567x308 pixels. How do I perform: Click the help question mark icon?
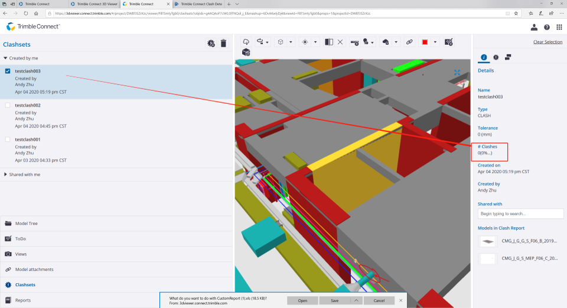tap(547, 28)
